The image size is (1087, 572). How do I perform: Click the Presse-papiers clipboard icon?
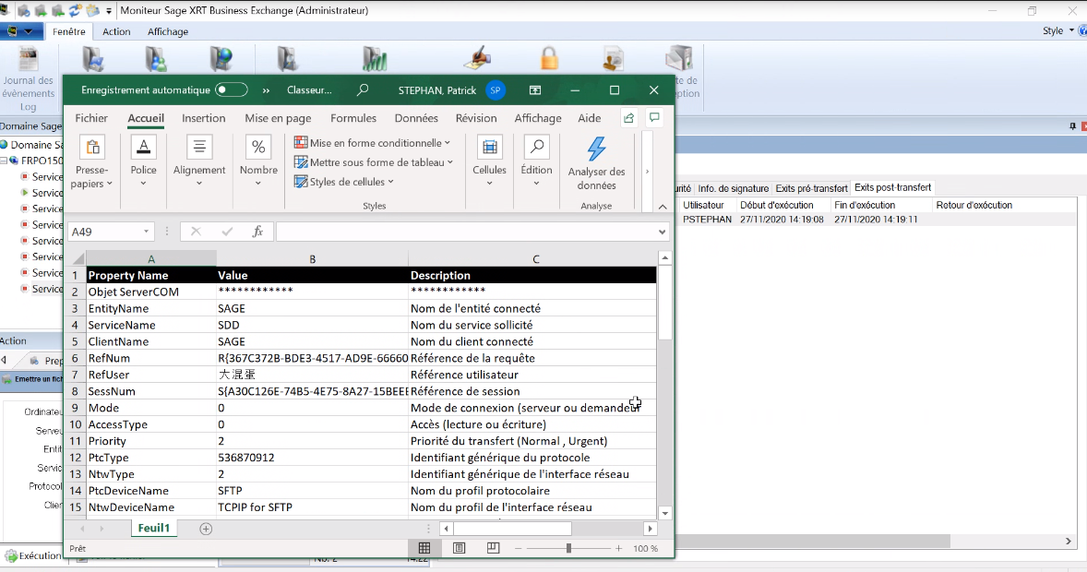92,148
